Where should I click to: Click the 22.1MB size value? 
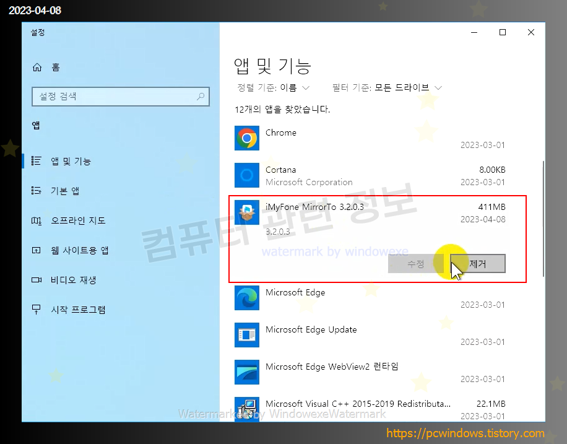(491, 404)
